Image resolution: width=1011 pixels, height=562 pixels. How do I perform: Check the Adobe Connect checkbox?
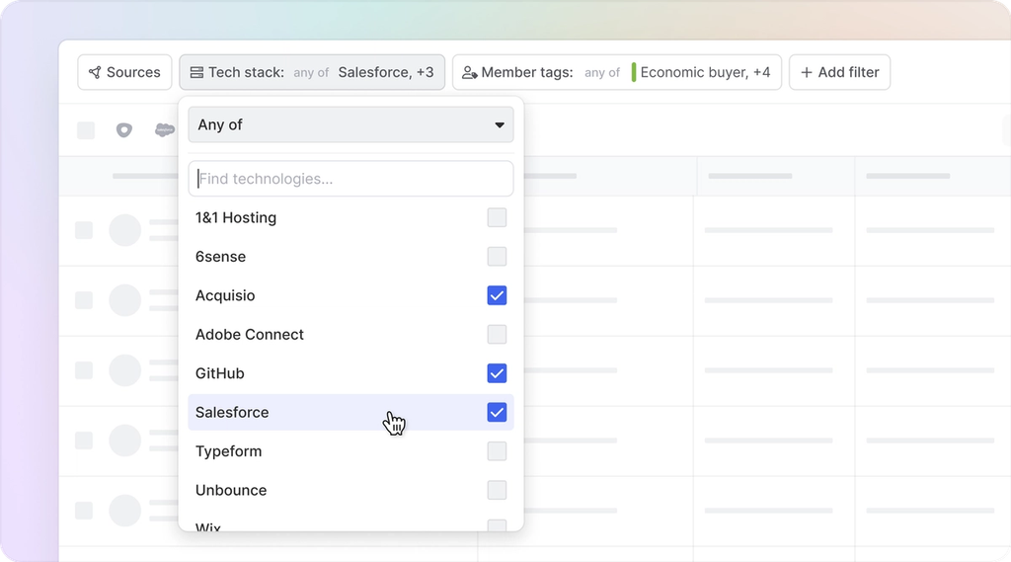pos(497,334)
